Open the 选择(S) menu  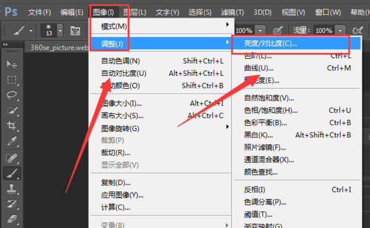tap(200, 12)
